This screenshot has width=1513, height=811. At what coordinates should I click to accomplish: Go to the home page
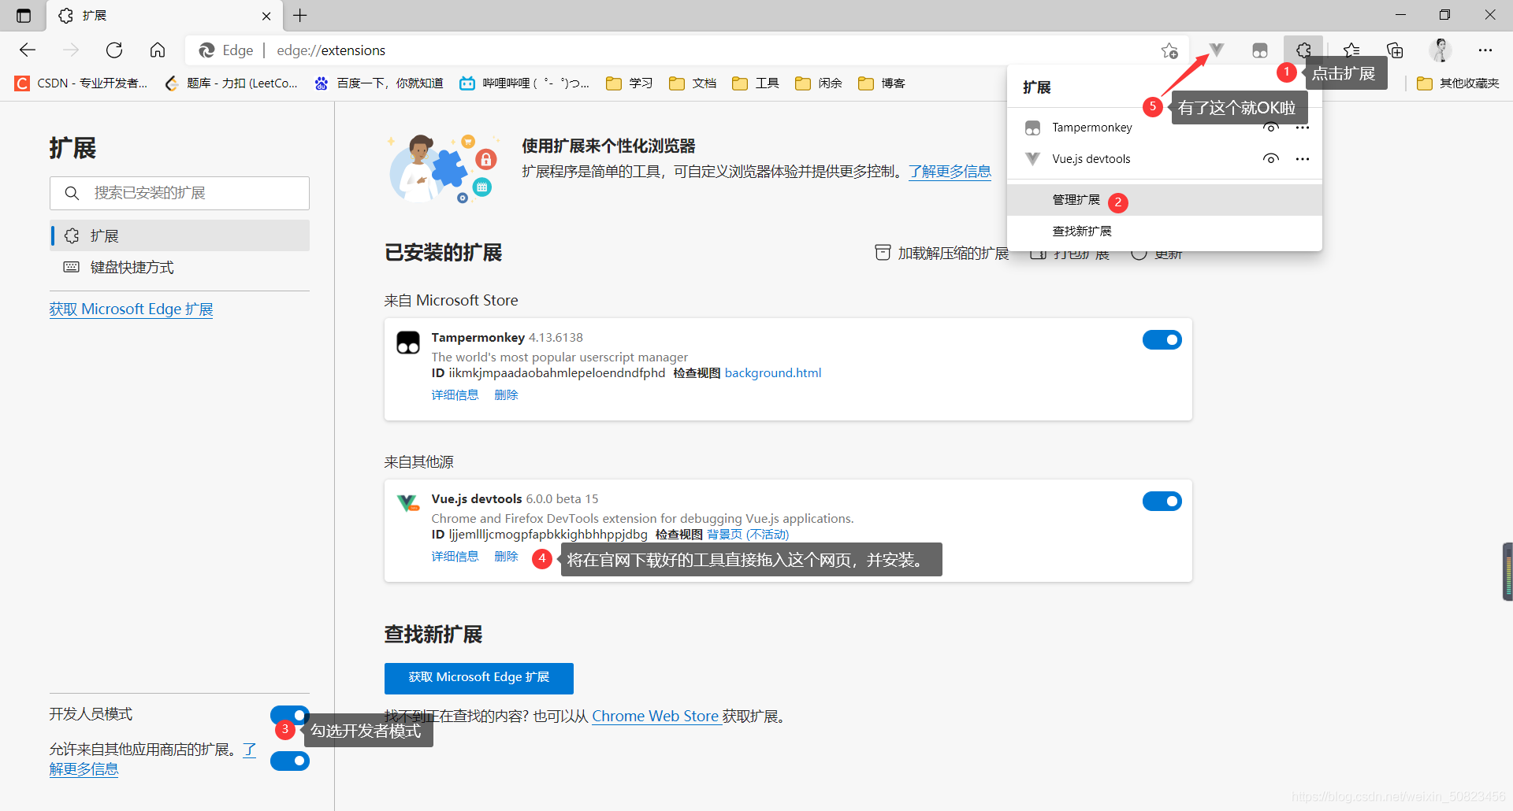coord(158,50)
